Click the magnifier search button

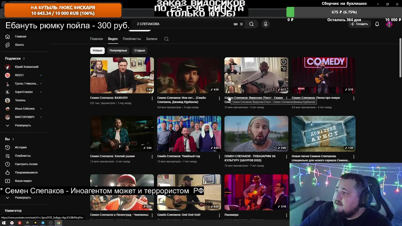coord(251,24)
